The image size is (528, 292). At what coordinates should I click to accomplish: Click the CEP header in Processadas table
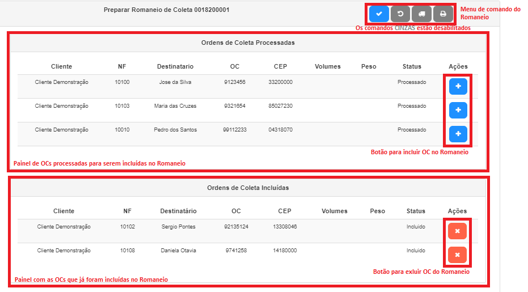point(280,66)
